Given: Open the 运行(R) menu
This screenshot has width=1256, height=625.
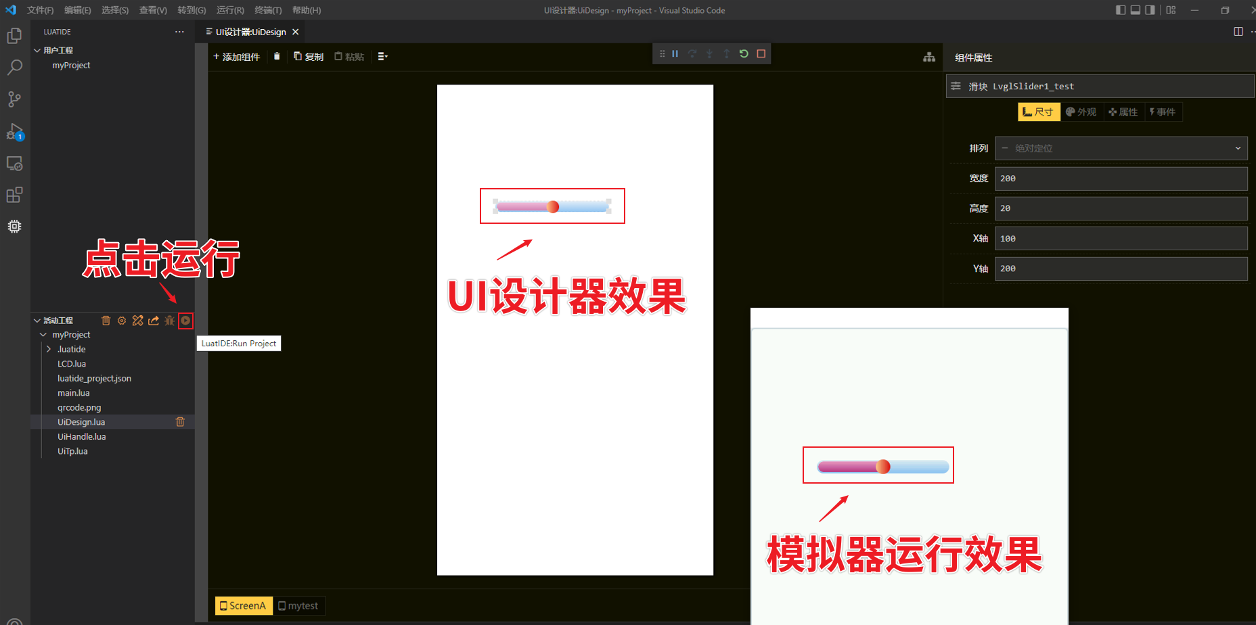Looking at the screenshot, I should (x=229, y=10).
